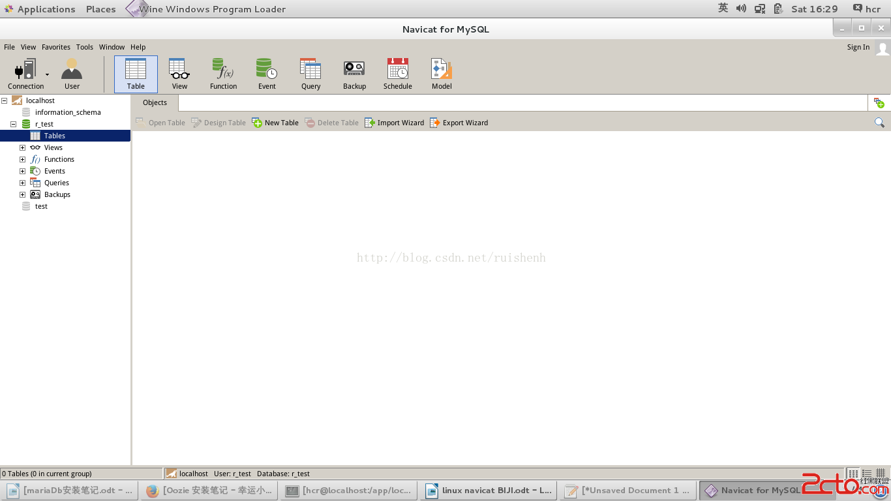Switch to the hcr@localhost terminal taskbar window
The height and width of the screenshot is (501, 891).
point(349,491)
